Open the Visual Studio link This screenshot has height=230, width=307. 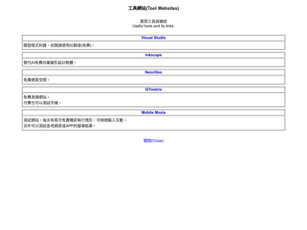[153, 37]
